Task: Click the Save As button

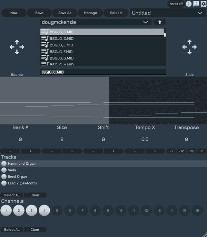Action: 65,13
